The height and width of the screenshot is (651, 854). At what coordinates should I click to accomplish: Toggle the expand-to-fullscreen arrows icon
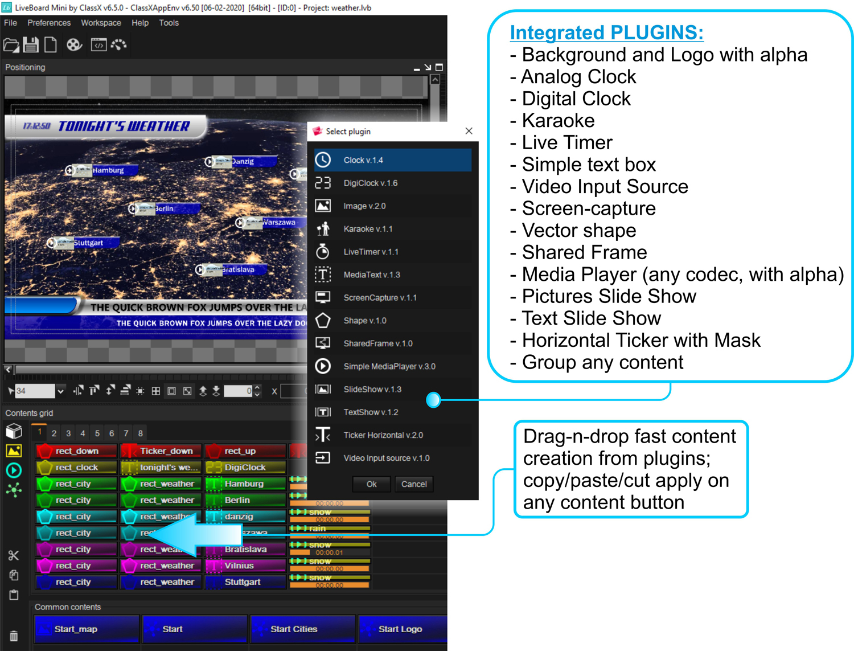tap(187, 391)
